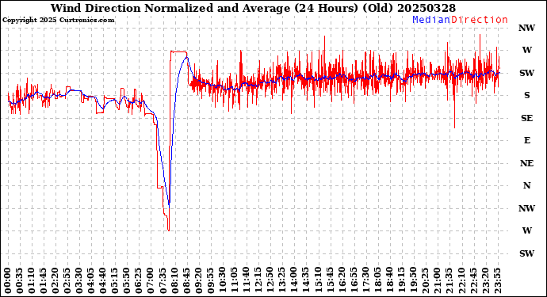This screenshot has height=297, width=547.
Task: Click the '03:30' time axis label
Action: [x=78, y=280]
